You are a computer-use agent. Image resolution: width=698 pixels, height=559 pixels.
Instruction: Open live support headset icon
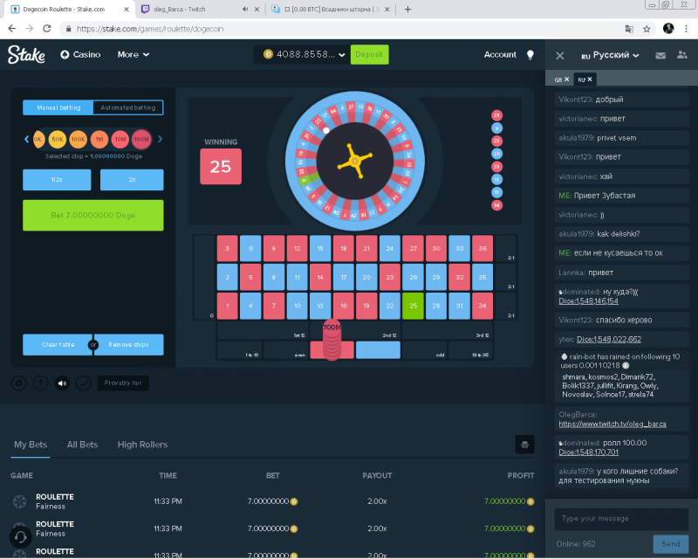tap(20, 537)
